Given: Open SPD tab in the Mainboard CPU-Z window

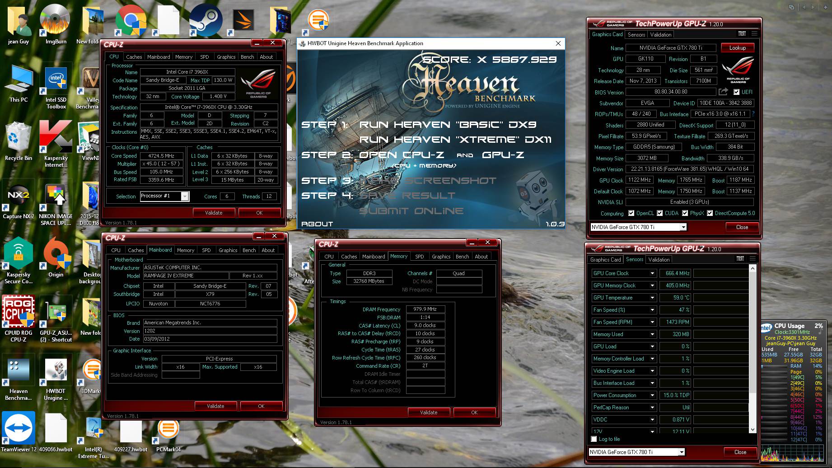Looking at the screenshot, I should point(206,250).
